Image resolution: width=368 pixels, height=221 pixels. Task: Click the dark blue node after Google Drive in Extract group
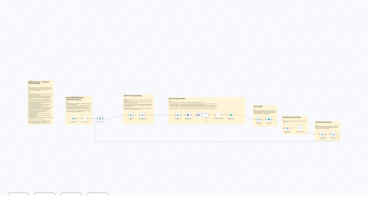tap(188, 115)
